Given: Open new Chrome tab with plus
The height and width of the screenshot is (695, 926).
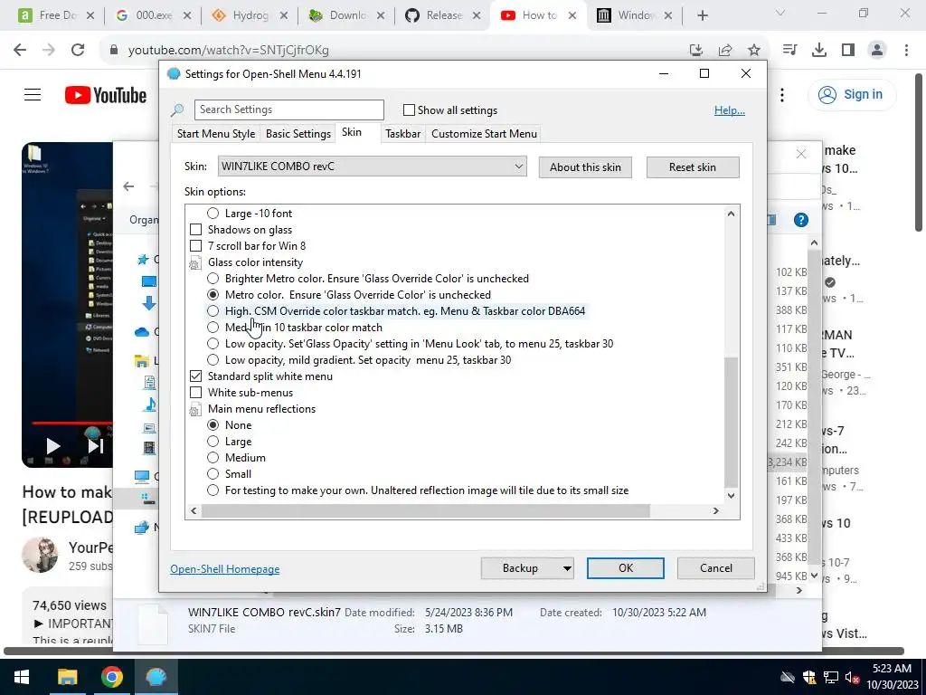Looking at the screenshot, I should [702, 16].
